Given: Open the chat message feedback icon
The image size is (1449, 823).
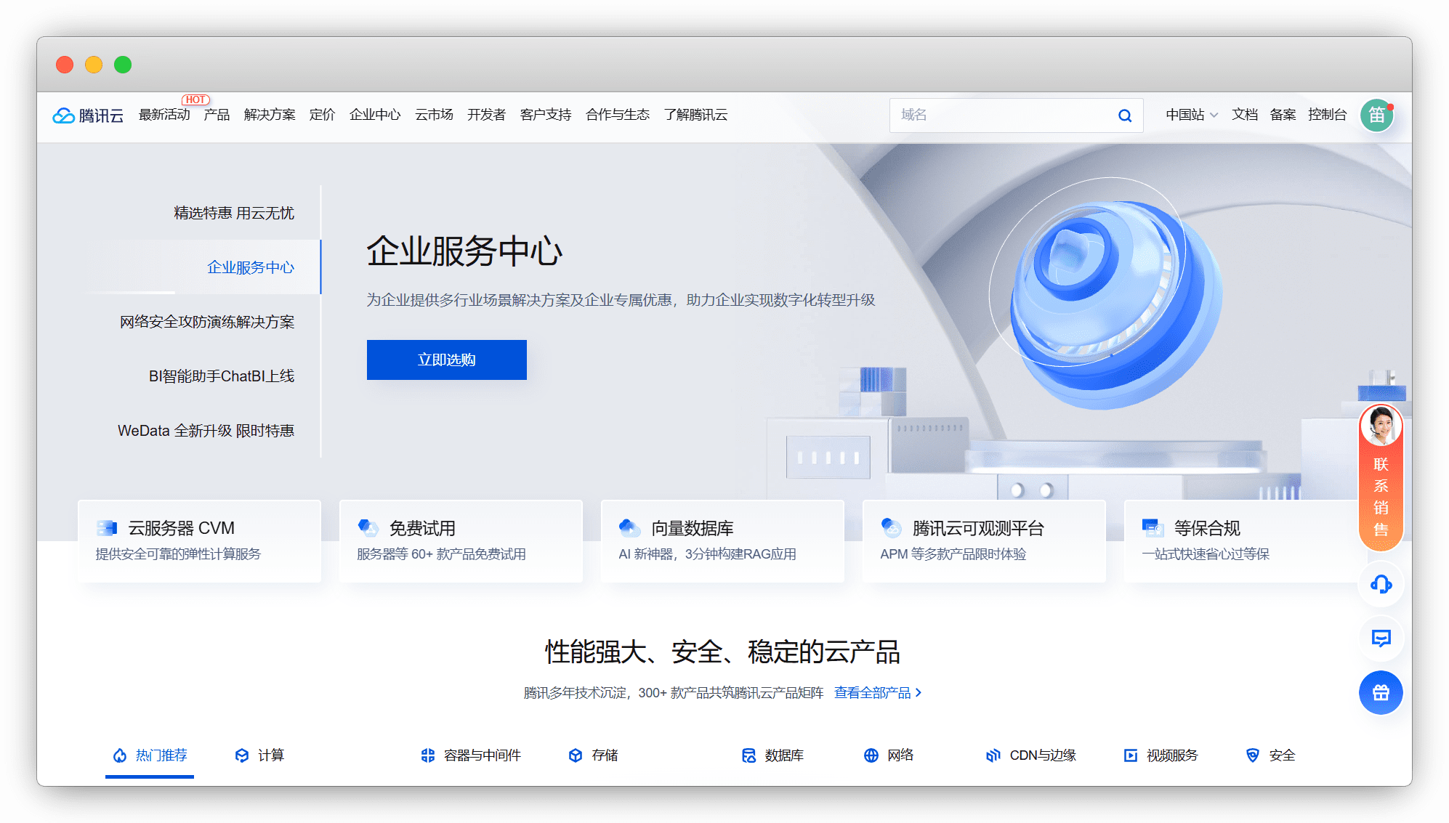Looking at the screenshot, I should tap(1381, 638).
